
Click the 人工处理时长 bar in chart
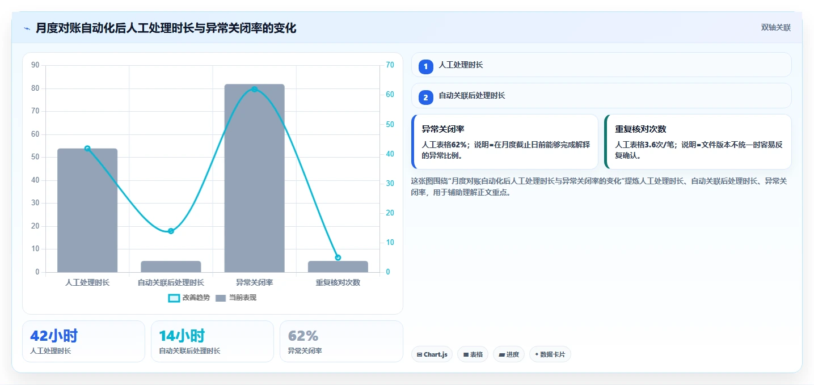87,210
